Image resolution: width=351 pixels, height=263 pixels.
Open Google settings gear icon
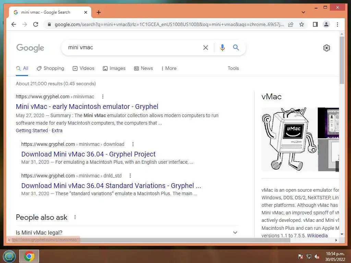[x=327, y=48]
